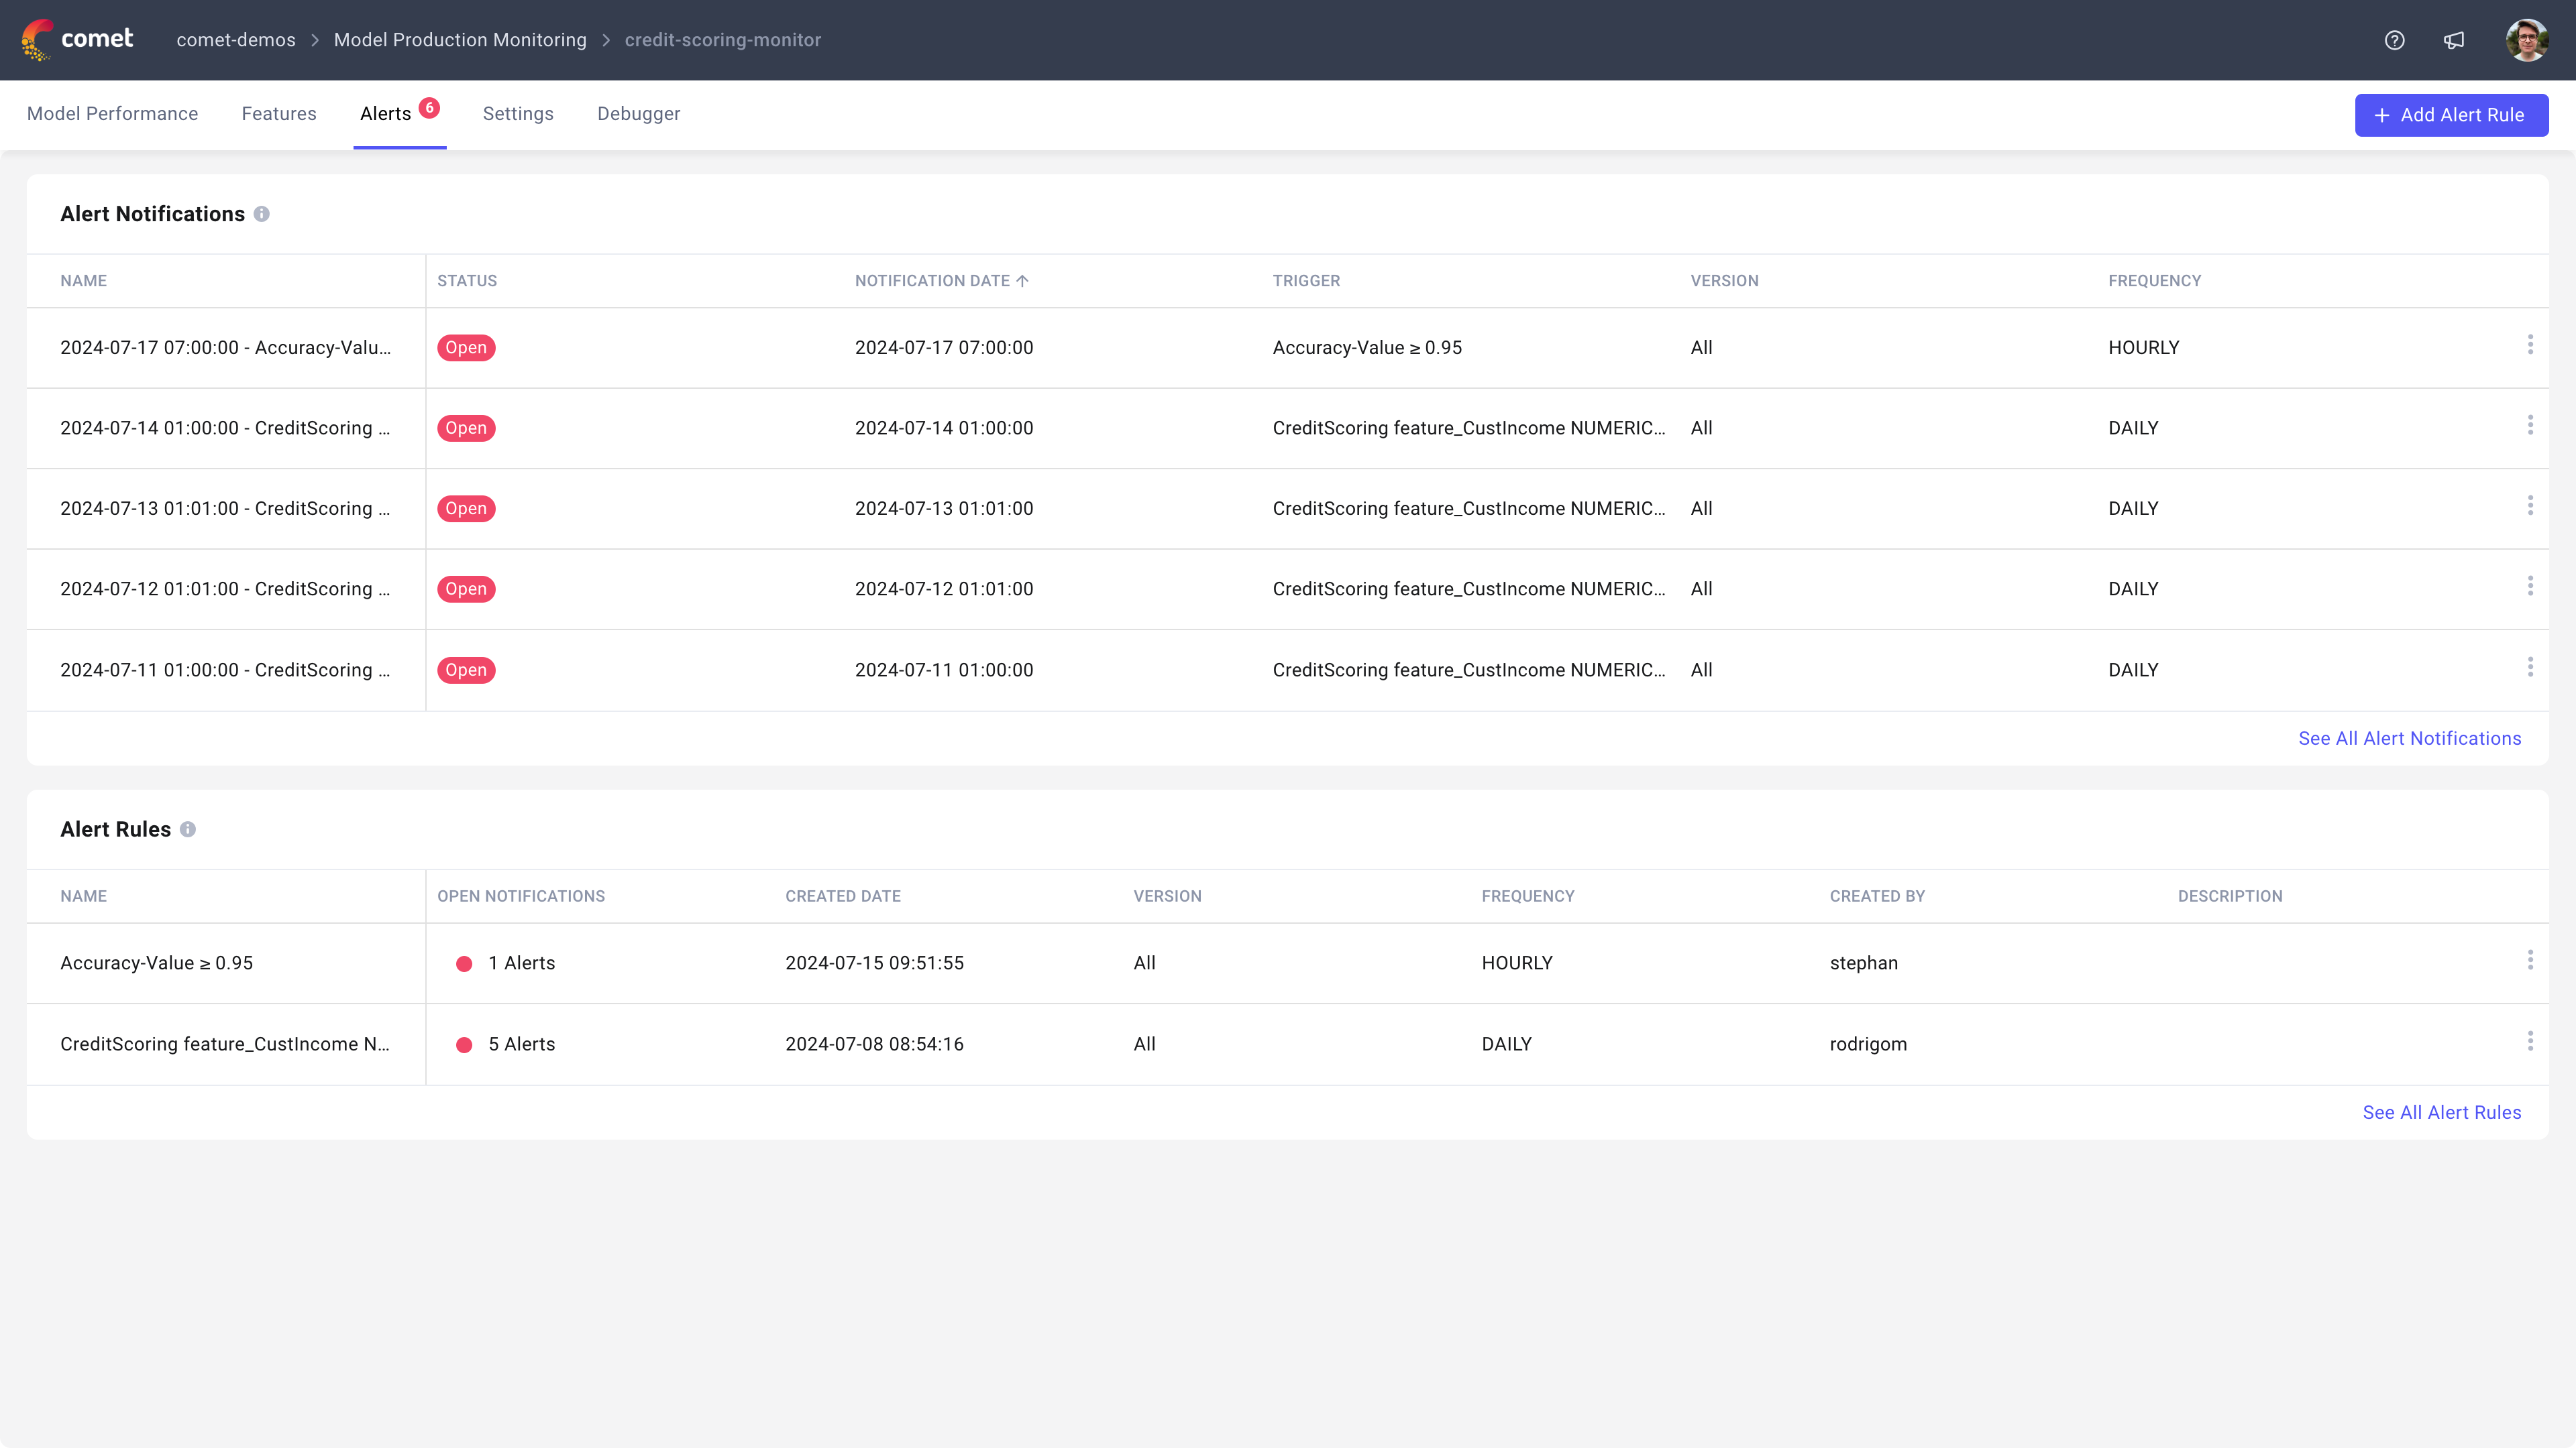Reverse sort order on Notification Date column

point(941,281)
